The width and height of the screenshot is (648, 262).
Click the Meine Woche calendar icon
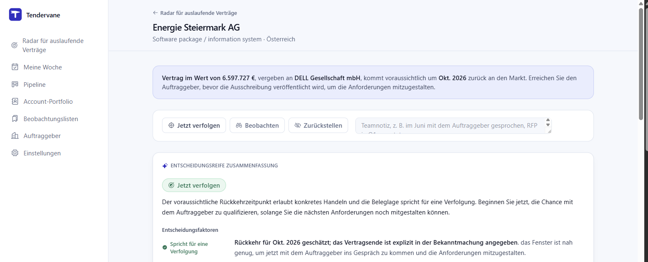pyautogui.click(x=15, y=67)
